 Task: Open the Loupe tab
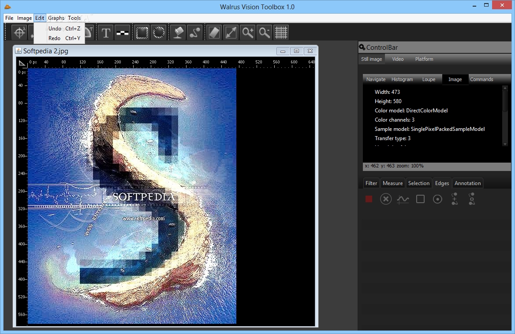tap(429, 79)
